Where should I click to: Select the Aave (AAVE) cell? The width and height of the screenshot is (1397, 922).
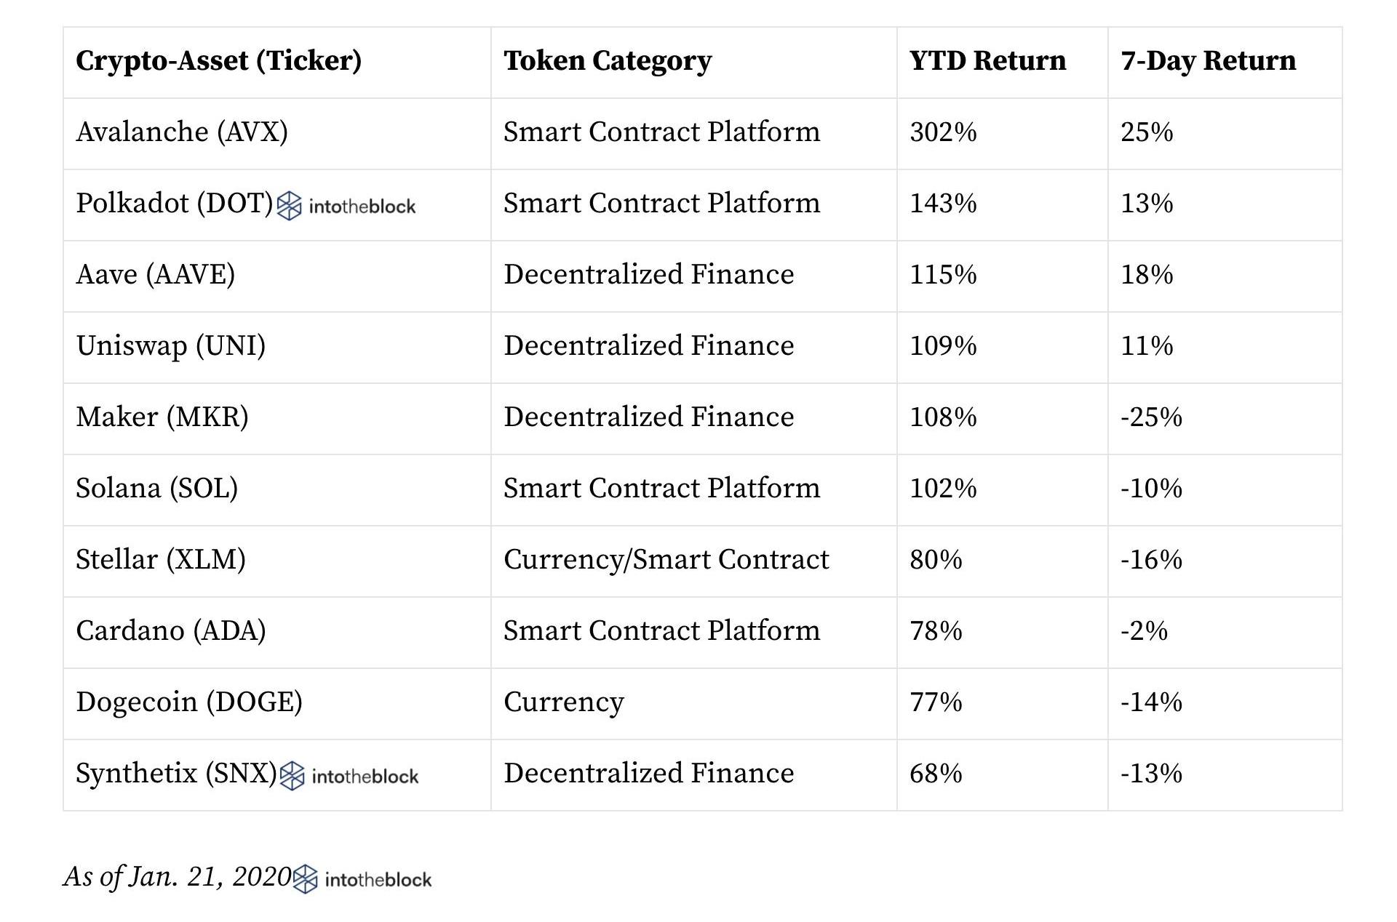coord(156,275)
